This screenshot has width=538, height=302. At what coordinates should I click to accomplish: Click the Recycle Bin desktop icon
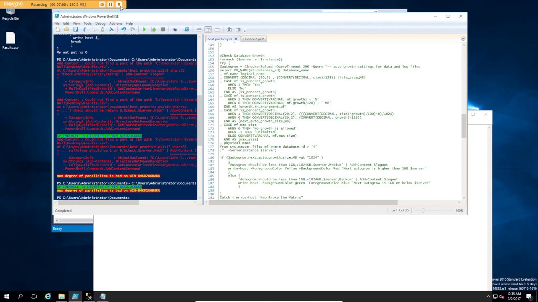point(11,13)
